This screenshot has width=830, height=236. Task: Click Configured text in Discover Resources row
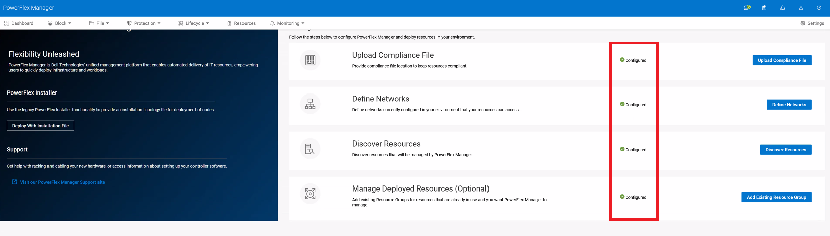[x=636, y=150]
